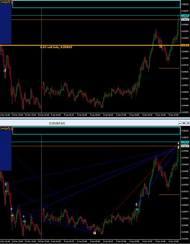Image resolution: width=190 pixels, height=244 pixels.
Task: Click the cyan price tag on the upper price scale
Action: [x=185, y=15]
